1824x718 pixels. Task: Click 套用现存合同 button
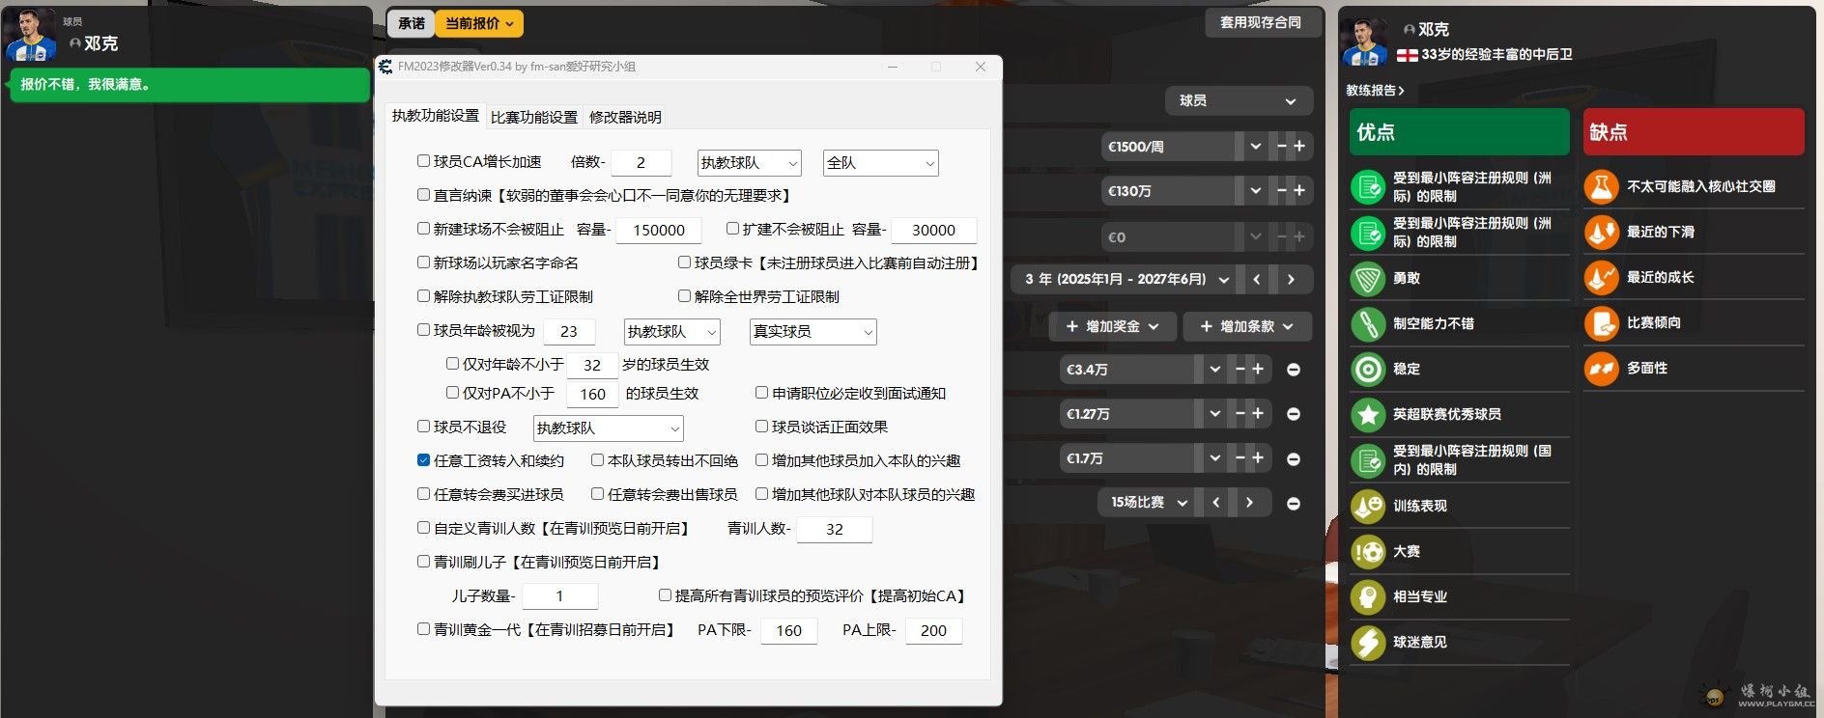(1262, 22)
